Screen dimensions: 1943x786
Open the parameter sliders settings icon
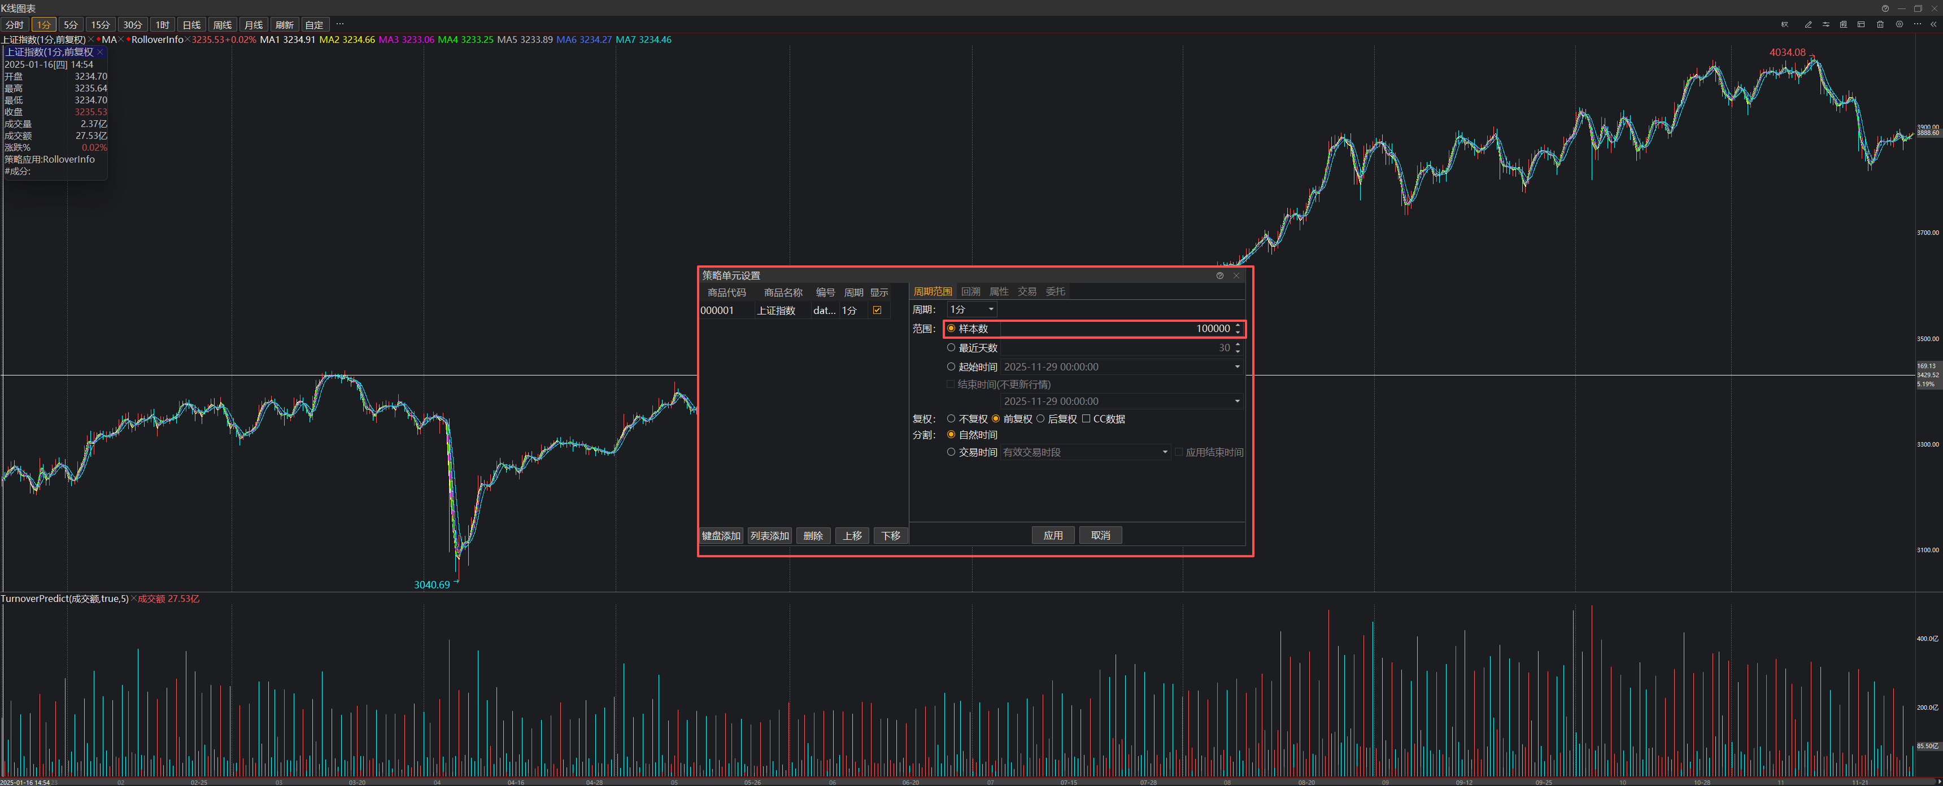point(1826,25)
